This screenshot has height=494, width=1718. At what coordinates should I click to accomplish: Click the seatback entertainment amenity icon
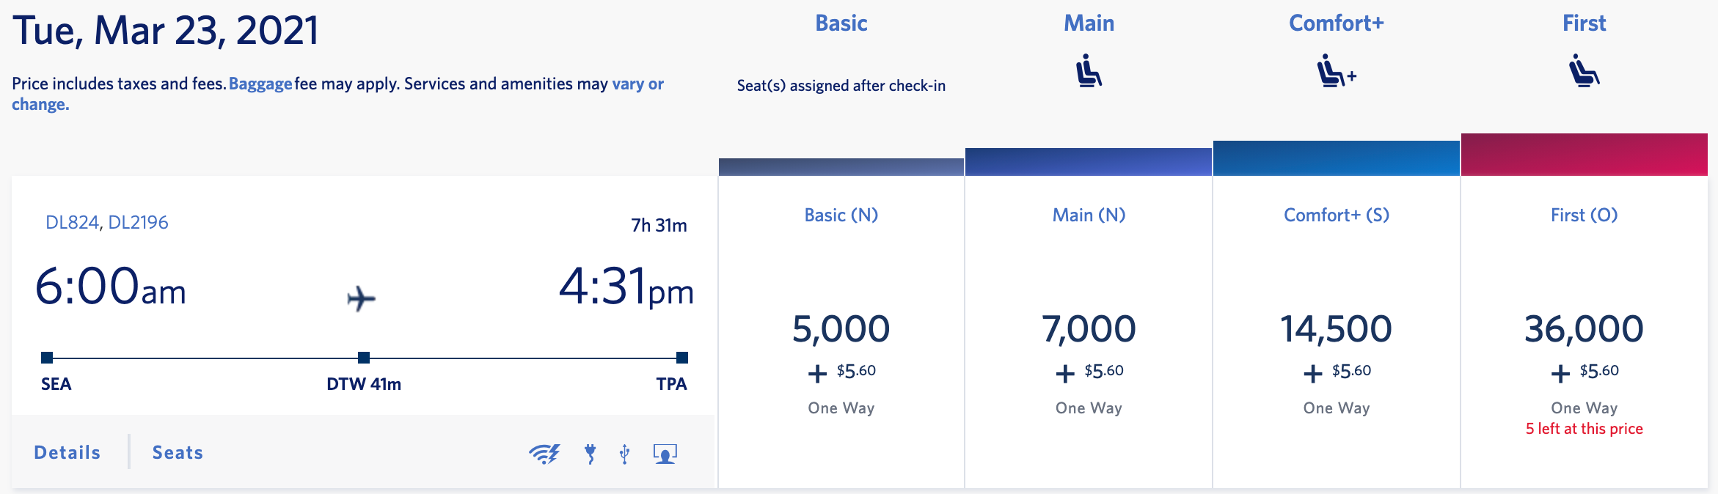(x=664, y=455)
